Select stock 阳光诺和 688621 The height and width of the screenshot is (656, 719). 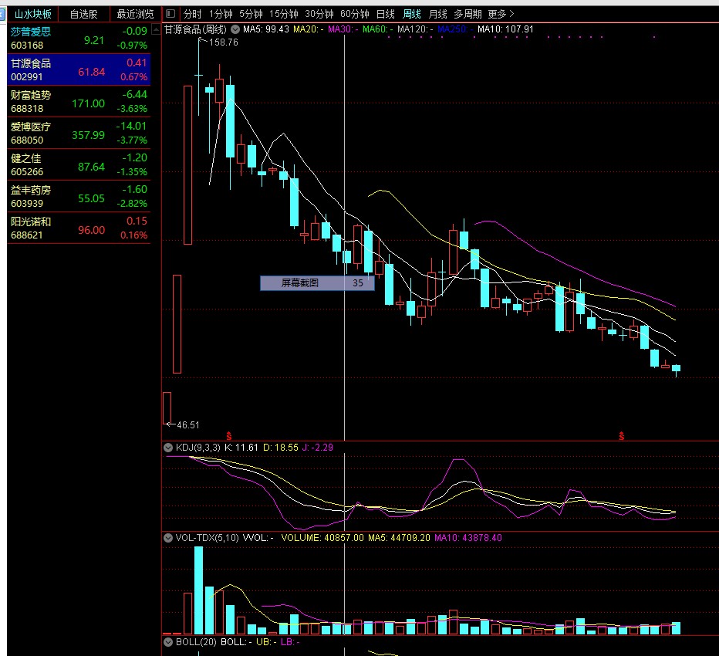[x=79, y=228]
